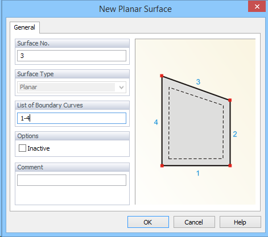The height and width of the screenshot is (237, 268).
Task: Click the bottom-right red node in preview
Action: [230, 165]
